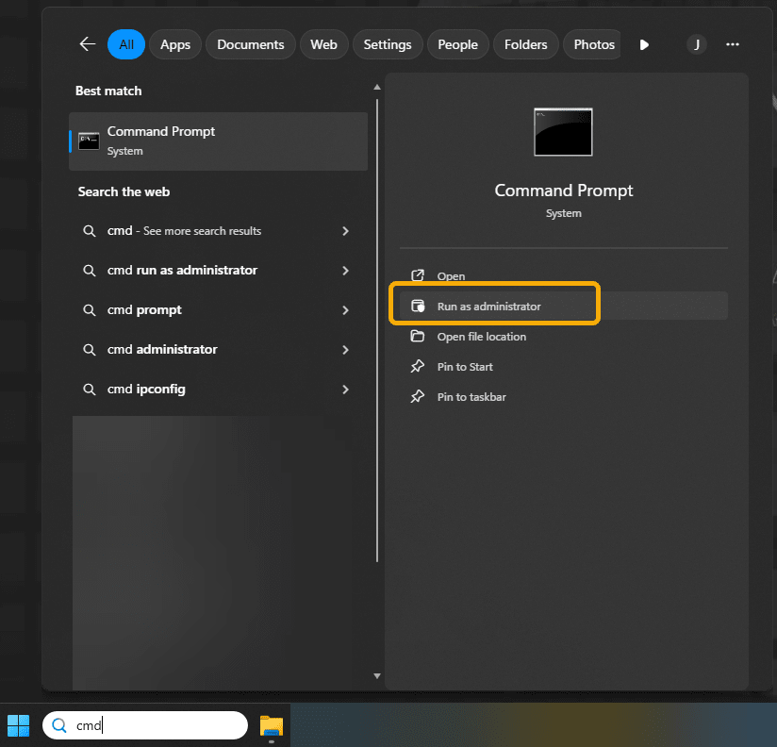Click large Command Prompt preview thumbnail
The height and width of the screenshot is (747, 777).
(x=563, y=132)
